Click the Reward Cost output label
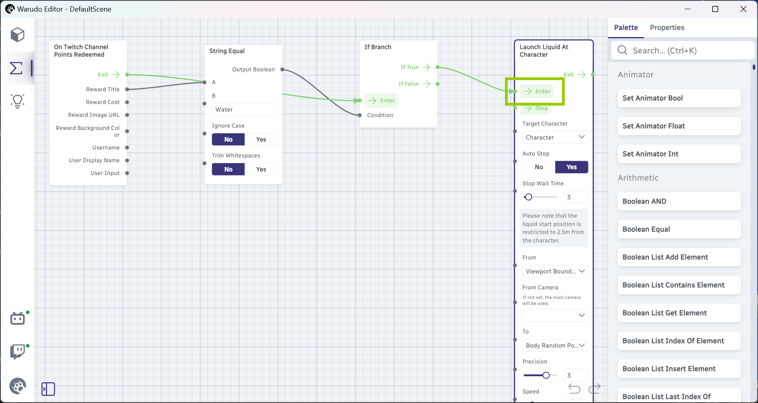The width and height of the screenshot is (758, 403). coord(103,102)
